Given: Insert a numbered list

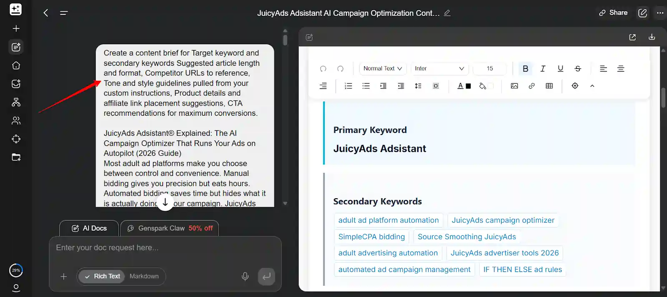Looking at the screenshot, I should [349, 86].
